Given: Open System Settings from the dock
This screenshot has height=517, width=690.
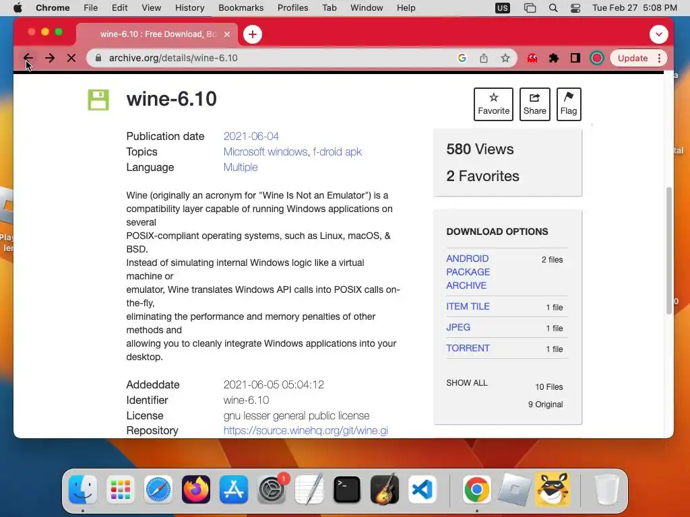Looking at the screenshot, I should [272, 489].
